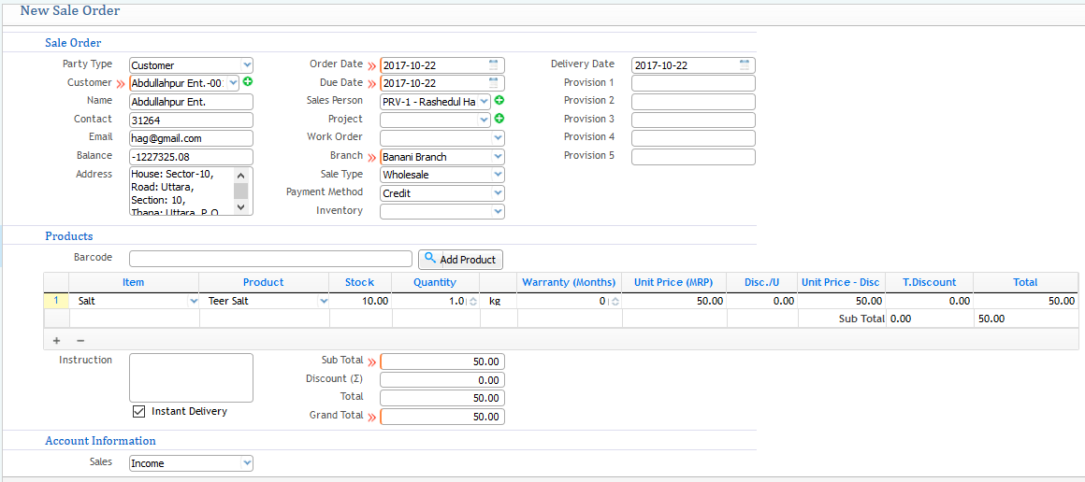Screen dimensions: 1085x482
Task: Open the Branch dropdown
Action: coord(498,156)
